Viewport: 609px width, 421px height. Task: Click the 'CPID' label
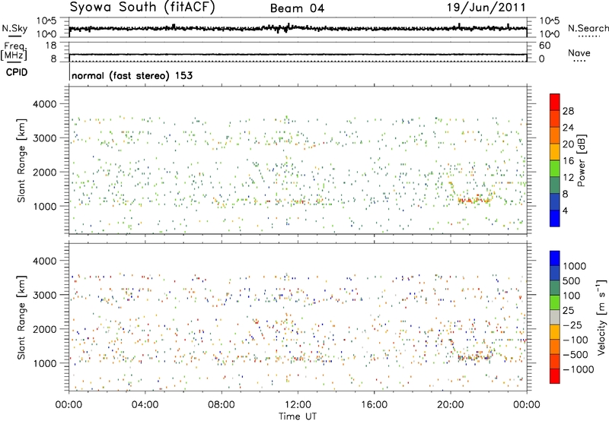tap(17, 72)
